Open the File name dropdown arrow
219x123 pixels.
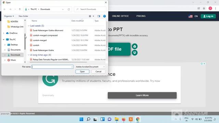click(72, 67)
